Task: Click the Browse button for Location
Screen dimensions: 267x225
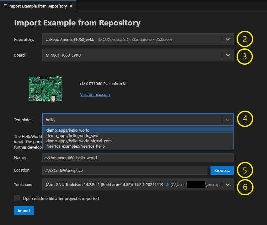Action: pyautogui.click(x=222, y=170)
